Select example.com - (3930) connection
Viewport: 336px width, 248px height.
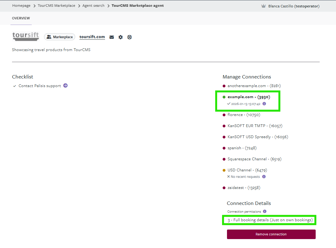[x=249, y=97]
